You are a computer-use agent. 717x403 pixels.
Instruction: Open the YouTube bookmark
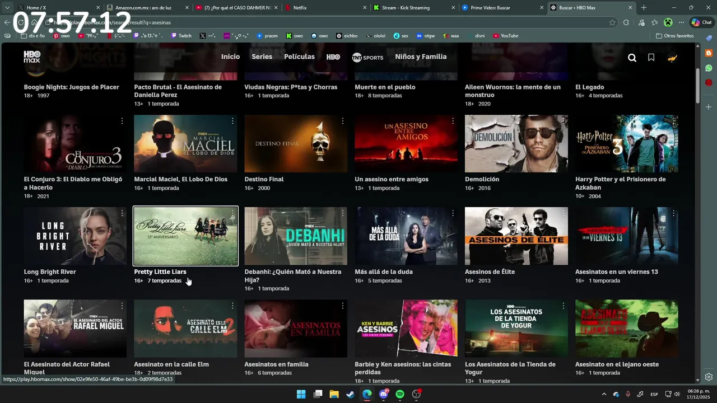point(505,36)
